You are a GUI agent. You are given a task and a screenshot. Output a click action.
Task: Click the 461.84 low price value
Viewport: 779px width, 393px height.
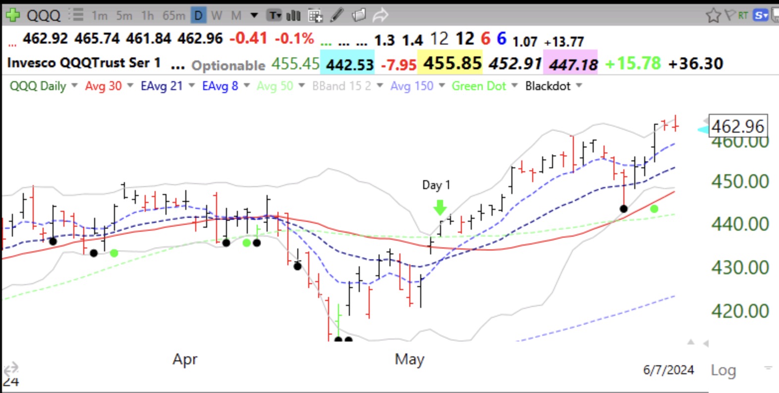click(x=149, y=38)
